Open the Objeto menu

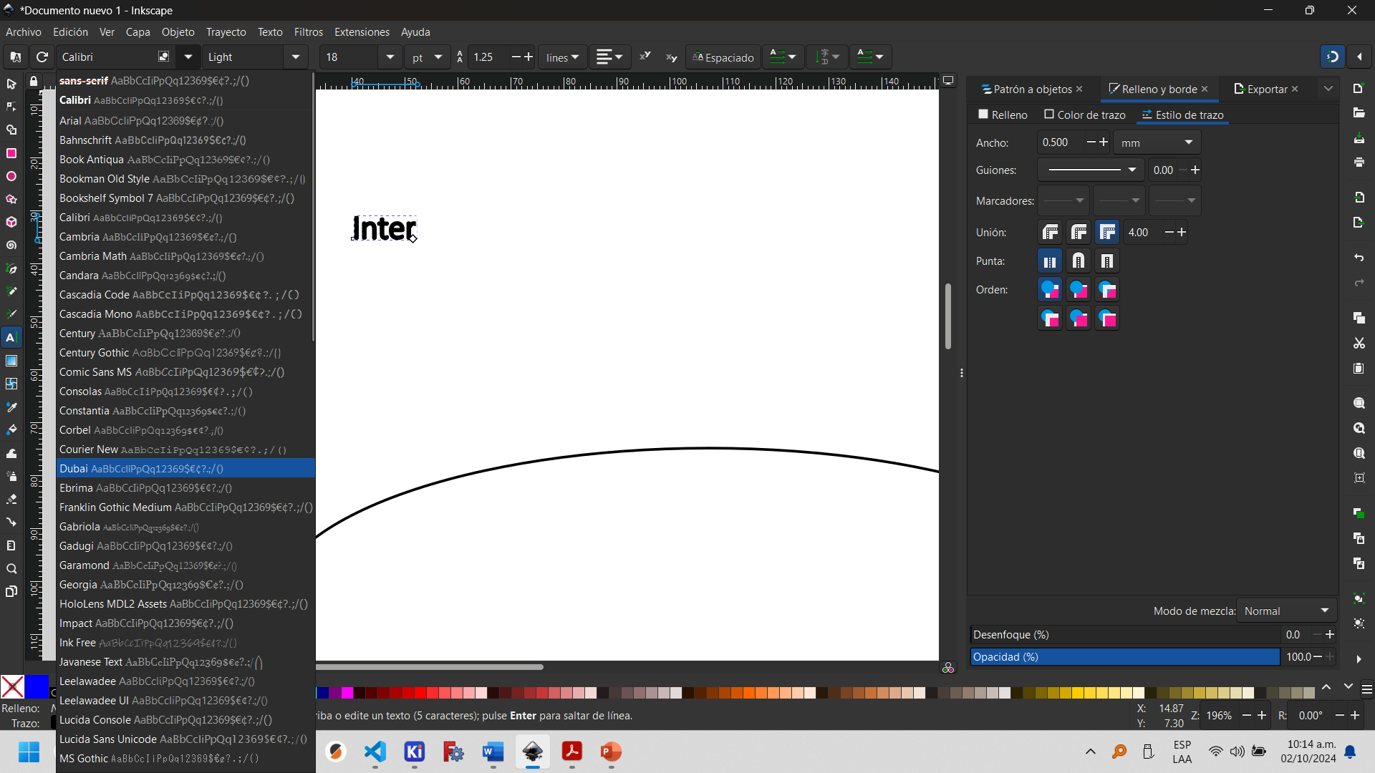177,31
